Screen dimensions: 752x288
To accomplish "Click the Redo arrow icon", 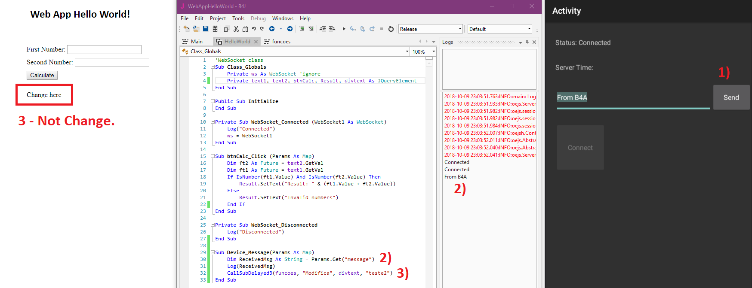I will 262,29.
